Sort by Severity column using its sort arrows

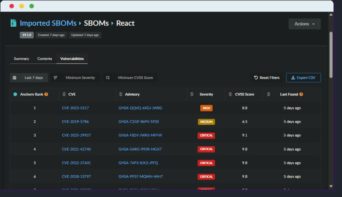click(192, 94)
